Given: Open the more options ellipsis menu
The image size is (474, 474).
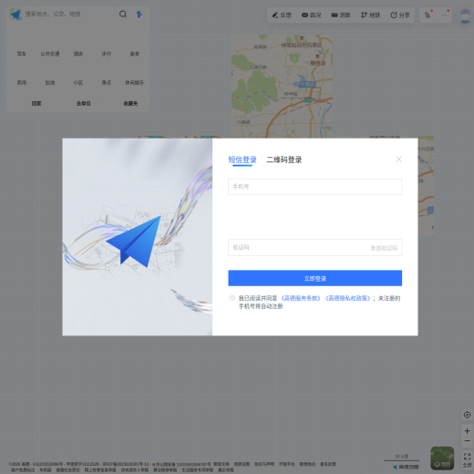Looking at the screenshot, I should click(444, 15).
